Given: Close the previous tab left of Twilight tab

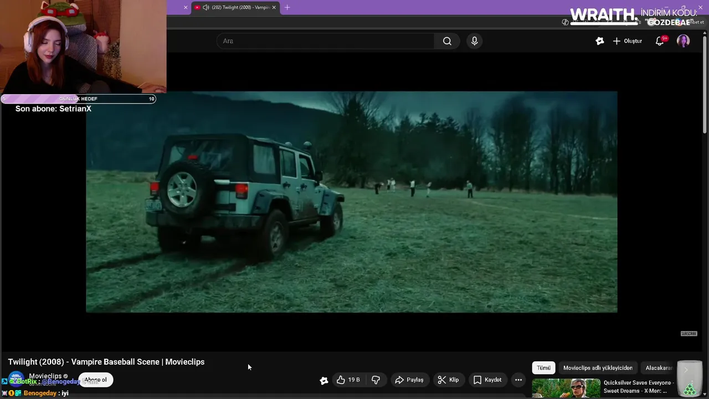Looking at the screenshot, I should pyautogui.click(x=186, y=7).
